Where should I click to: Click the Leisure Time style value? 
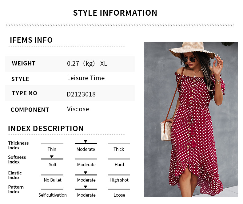tap(86, 78)
